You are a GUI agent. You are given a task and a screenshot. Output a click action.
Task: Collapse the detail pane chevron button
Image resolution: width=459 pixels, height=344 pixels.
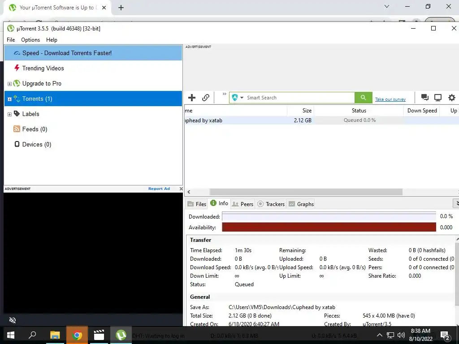[456, 203]
